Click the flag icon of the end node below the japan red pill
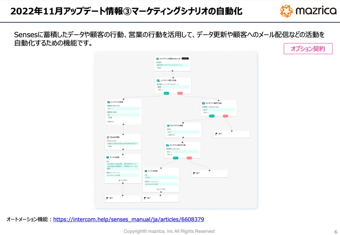 (216, 134)
